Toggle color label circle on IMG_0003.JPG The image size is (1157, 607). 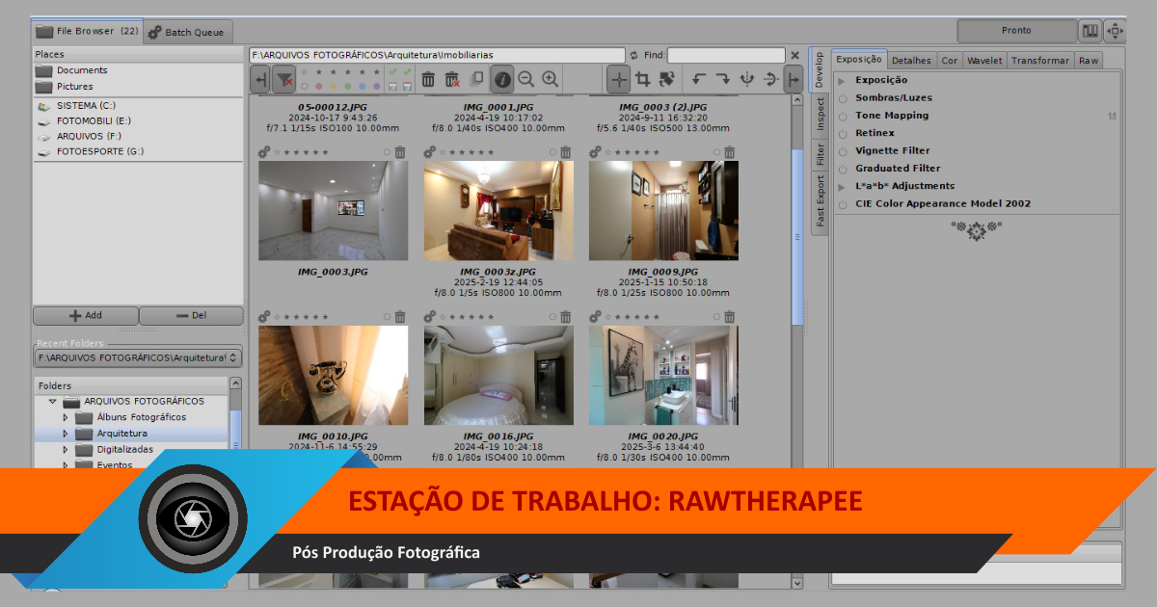[388, 152]
